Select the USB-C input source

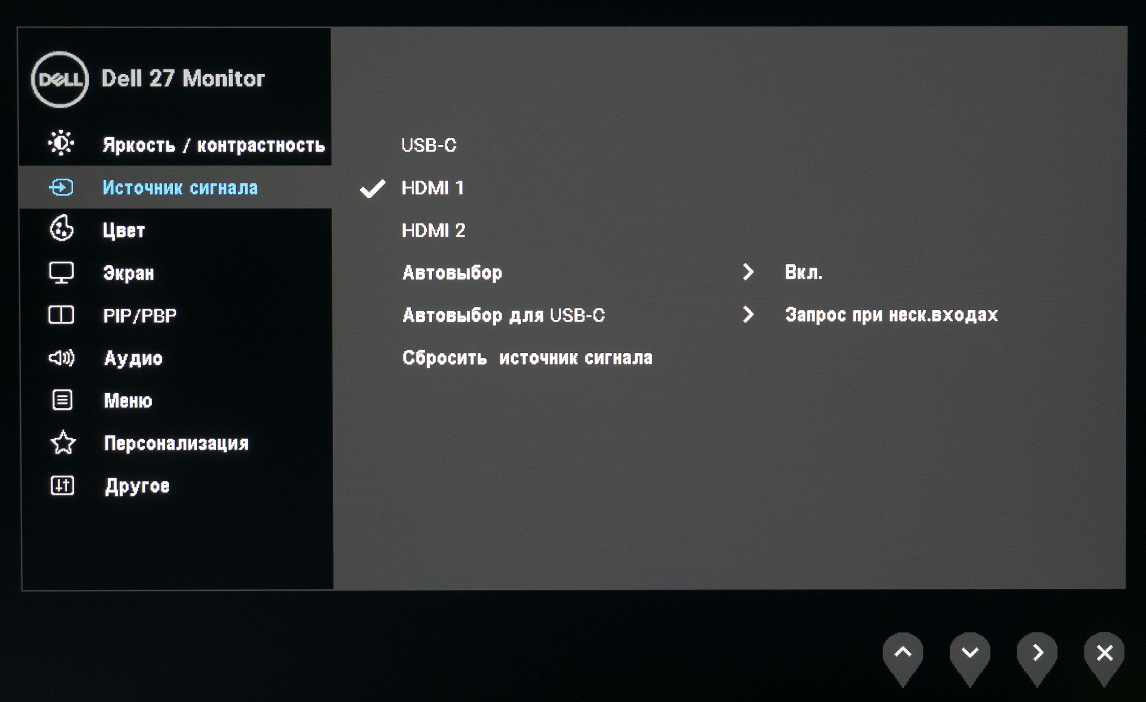point(428,145)
